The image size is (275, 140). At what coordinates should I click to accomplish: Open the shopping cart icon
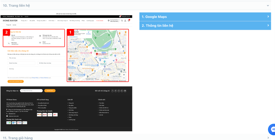pos(129,21)
